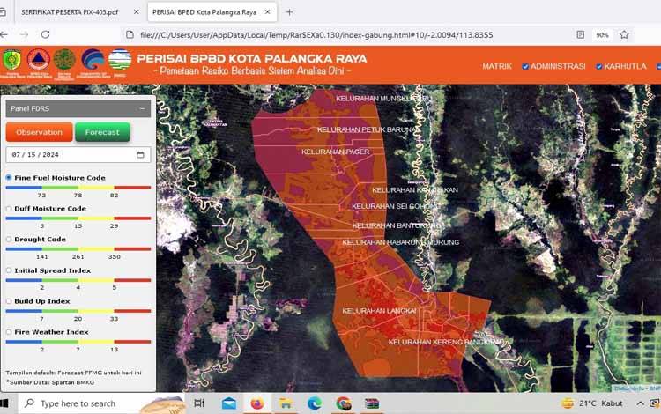Viewport: 661px width, 414px height.
Task: Open a new tab with the plus icon
Action: (x=289, y=12)
